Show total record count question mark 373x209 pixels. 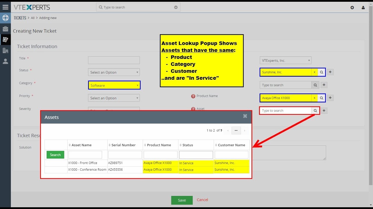(x=221, y=131)
